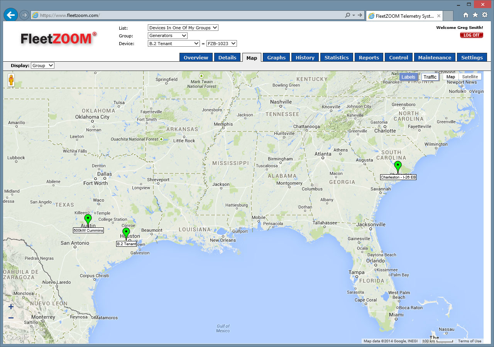Go to the Details tab
The width and height of the screenshot is (494, 347).
[x=227, y=57]
